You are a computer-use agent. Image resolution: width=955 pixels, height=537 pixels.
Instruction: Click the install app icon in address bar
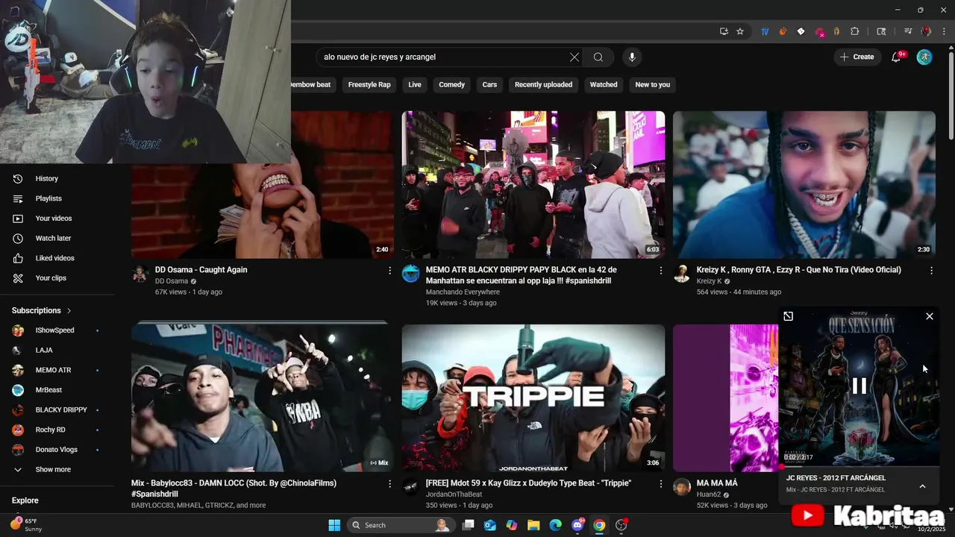coord(724,31)
